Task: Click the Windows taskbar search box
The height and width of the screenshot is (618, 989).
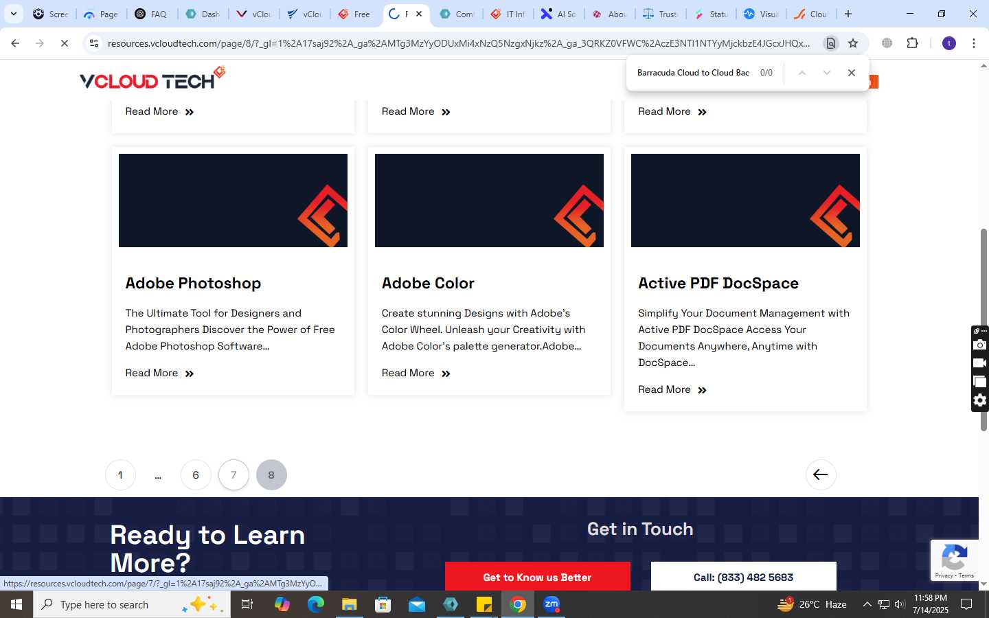Action: (132, 604)
